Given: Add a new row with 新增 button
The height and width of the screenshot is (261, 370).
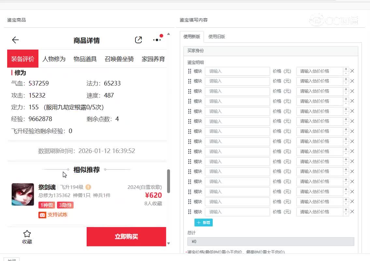Looking at the screenshot, I should [x=204, y=223].
